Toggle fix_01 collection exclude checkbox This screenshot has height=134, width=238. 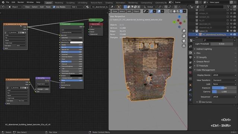[228, 20]
